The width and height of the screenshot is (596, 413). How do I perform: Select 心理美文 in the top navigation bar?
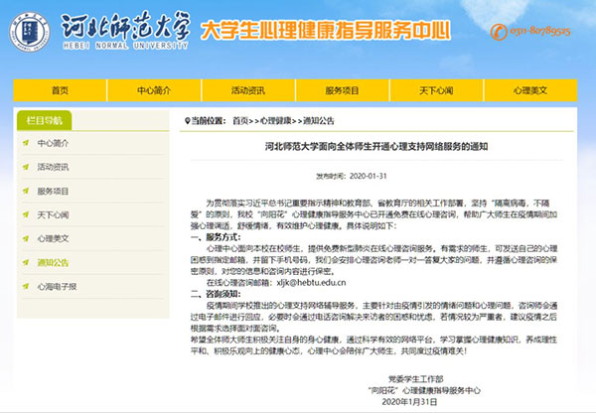530,89
